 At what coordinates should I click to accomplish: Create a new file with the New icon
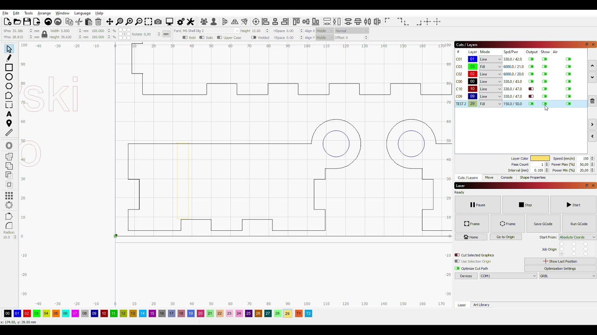[7, 21]
